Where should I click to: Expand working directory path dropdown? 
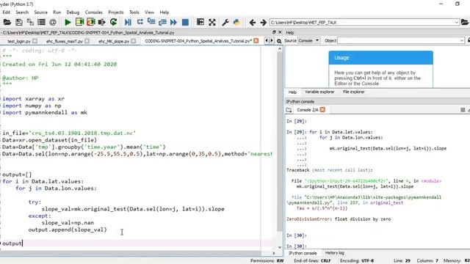457,23
